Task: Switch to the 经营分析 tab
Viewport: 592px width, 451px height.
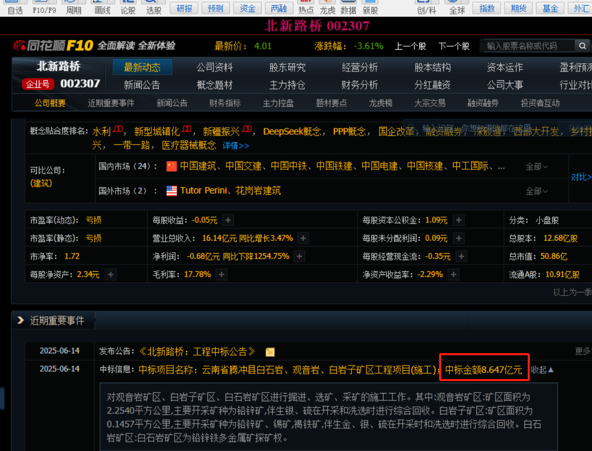Action: 360,67
